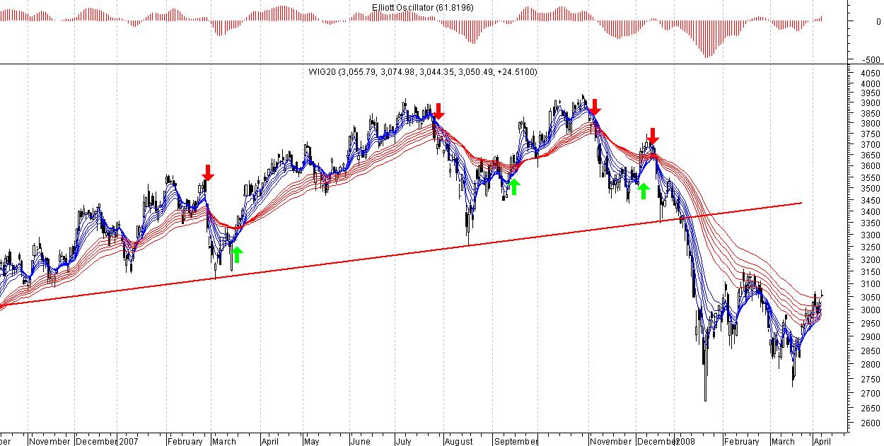Click red sell arrow above late-February 2007 peak

pos(207,172)
